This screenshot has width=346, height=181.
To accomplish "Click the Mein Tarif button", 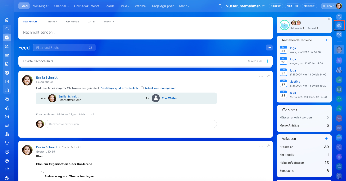I will click(x=292, y=6).
